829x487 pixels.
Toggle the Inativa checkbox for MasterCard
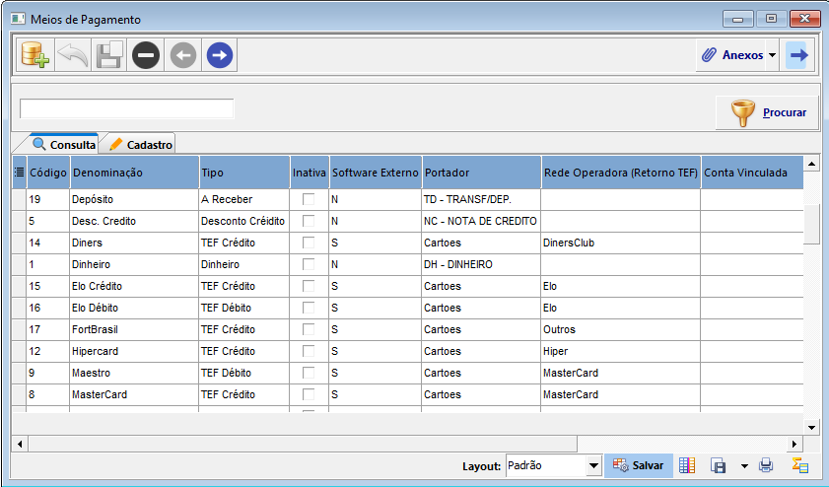[x=309, y=394]
